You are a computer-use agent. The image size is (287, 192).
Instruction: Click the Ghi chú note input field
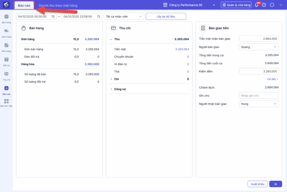(259, 96)
